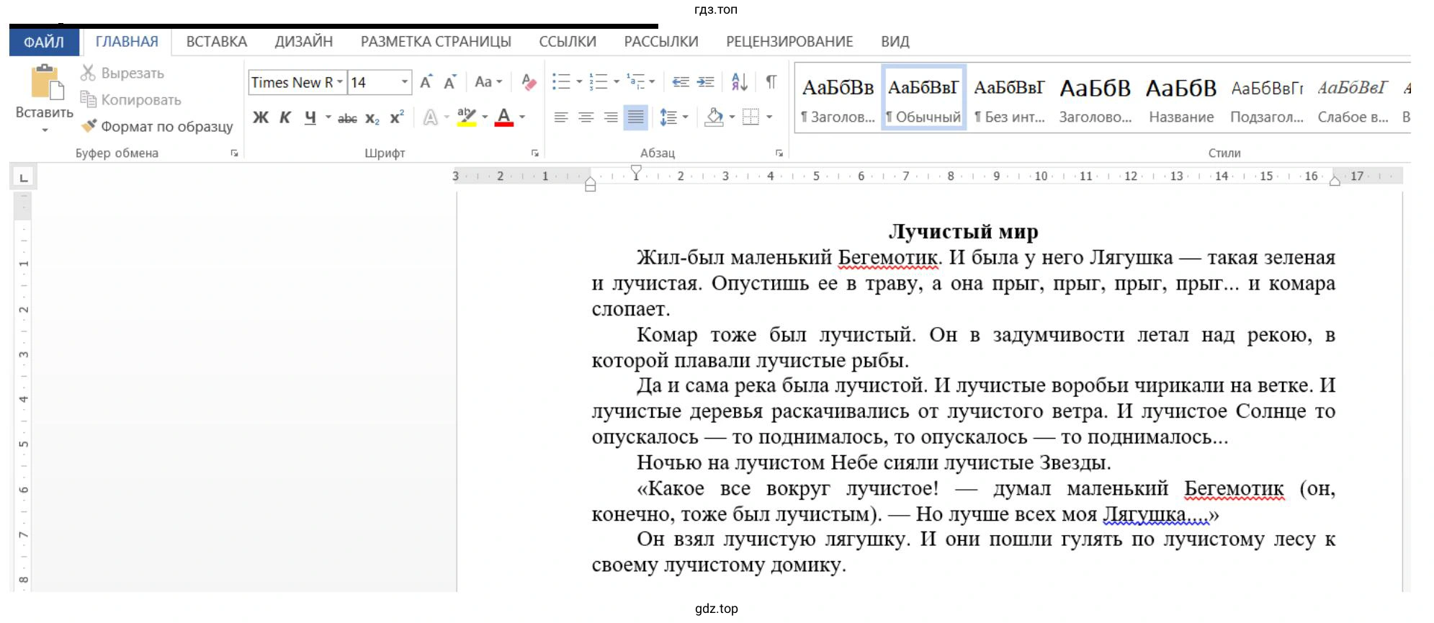This screenshot has height=623, width=1434.
Task: Open the Вставить paste options arrow
Action: 45,130
